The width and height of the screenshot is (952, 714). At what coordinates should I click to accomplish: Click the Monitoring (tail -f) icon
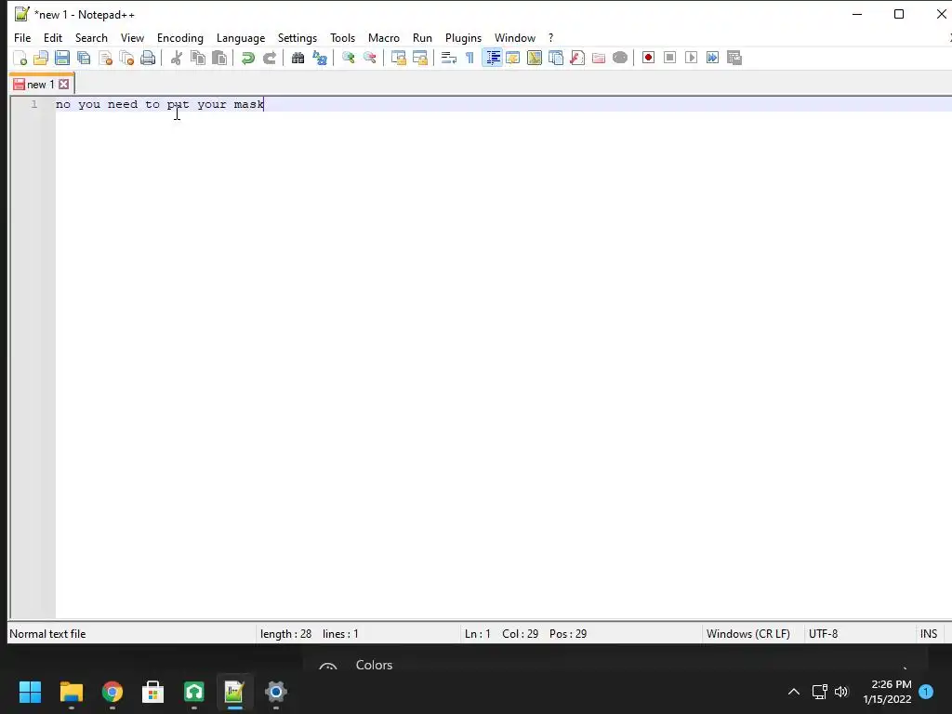point(620,58)
